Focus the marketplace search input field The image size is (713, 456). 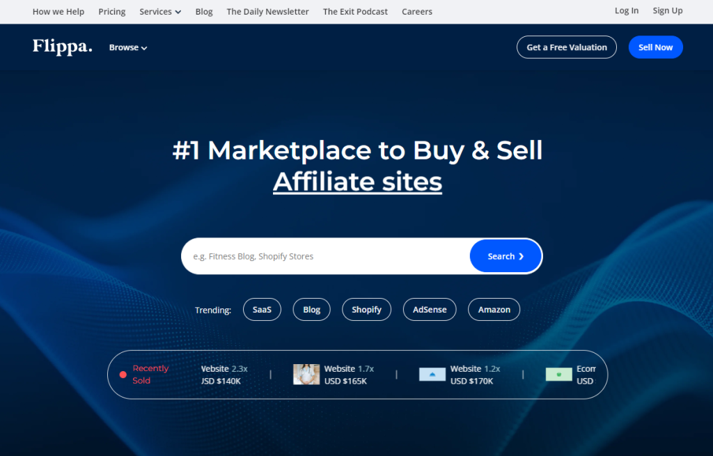click(326, 256)
